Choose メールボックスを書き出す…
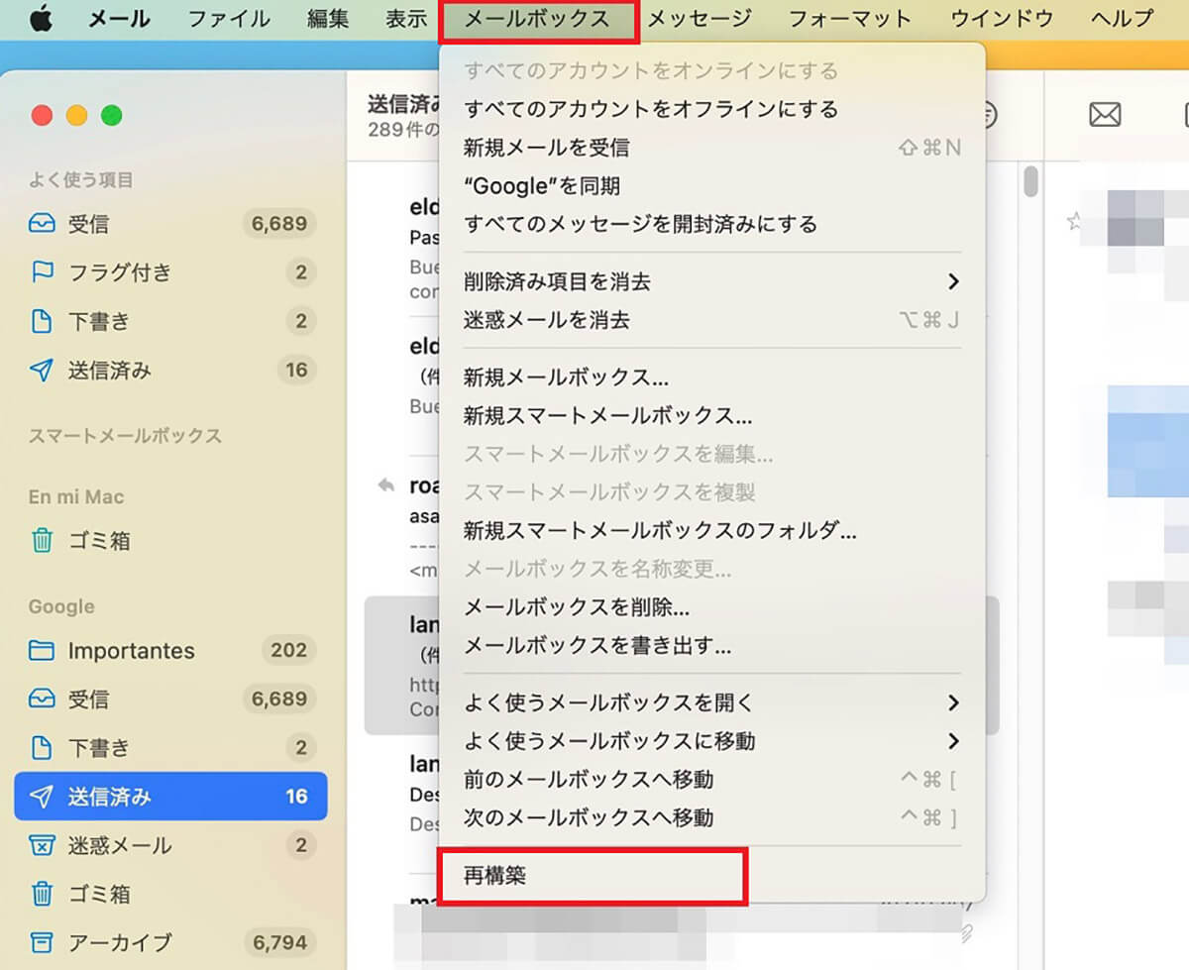 point(712,645)
